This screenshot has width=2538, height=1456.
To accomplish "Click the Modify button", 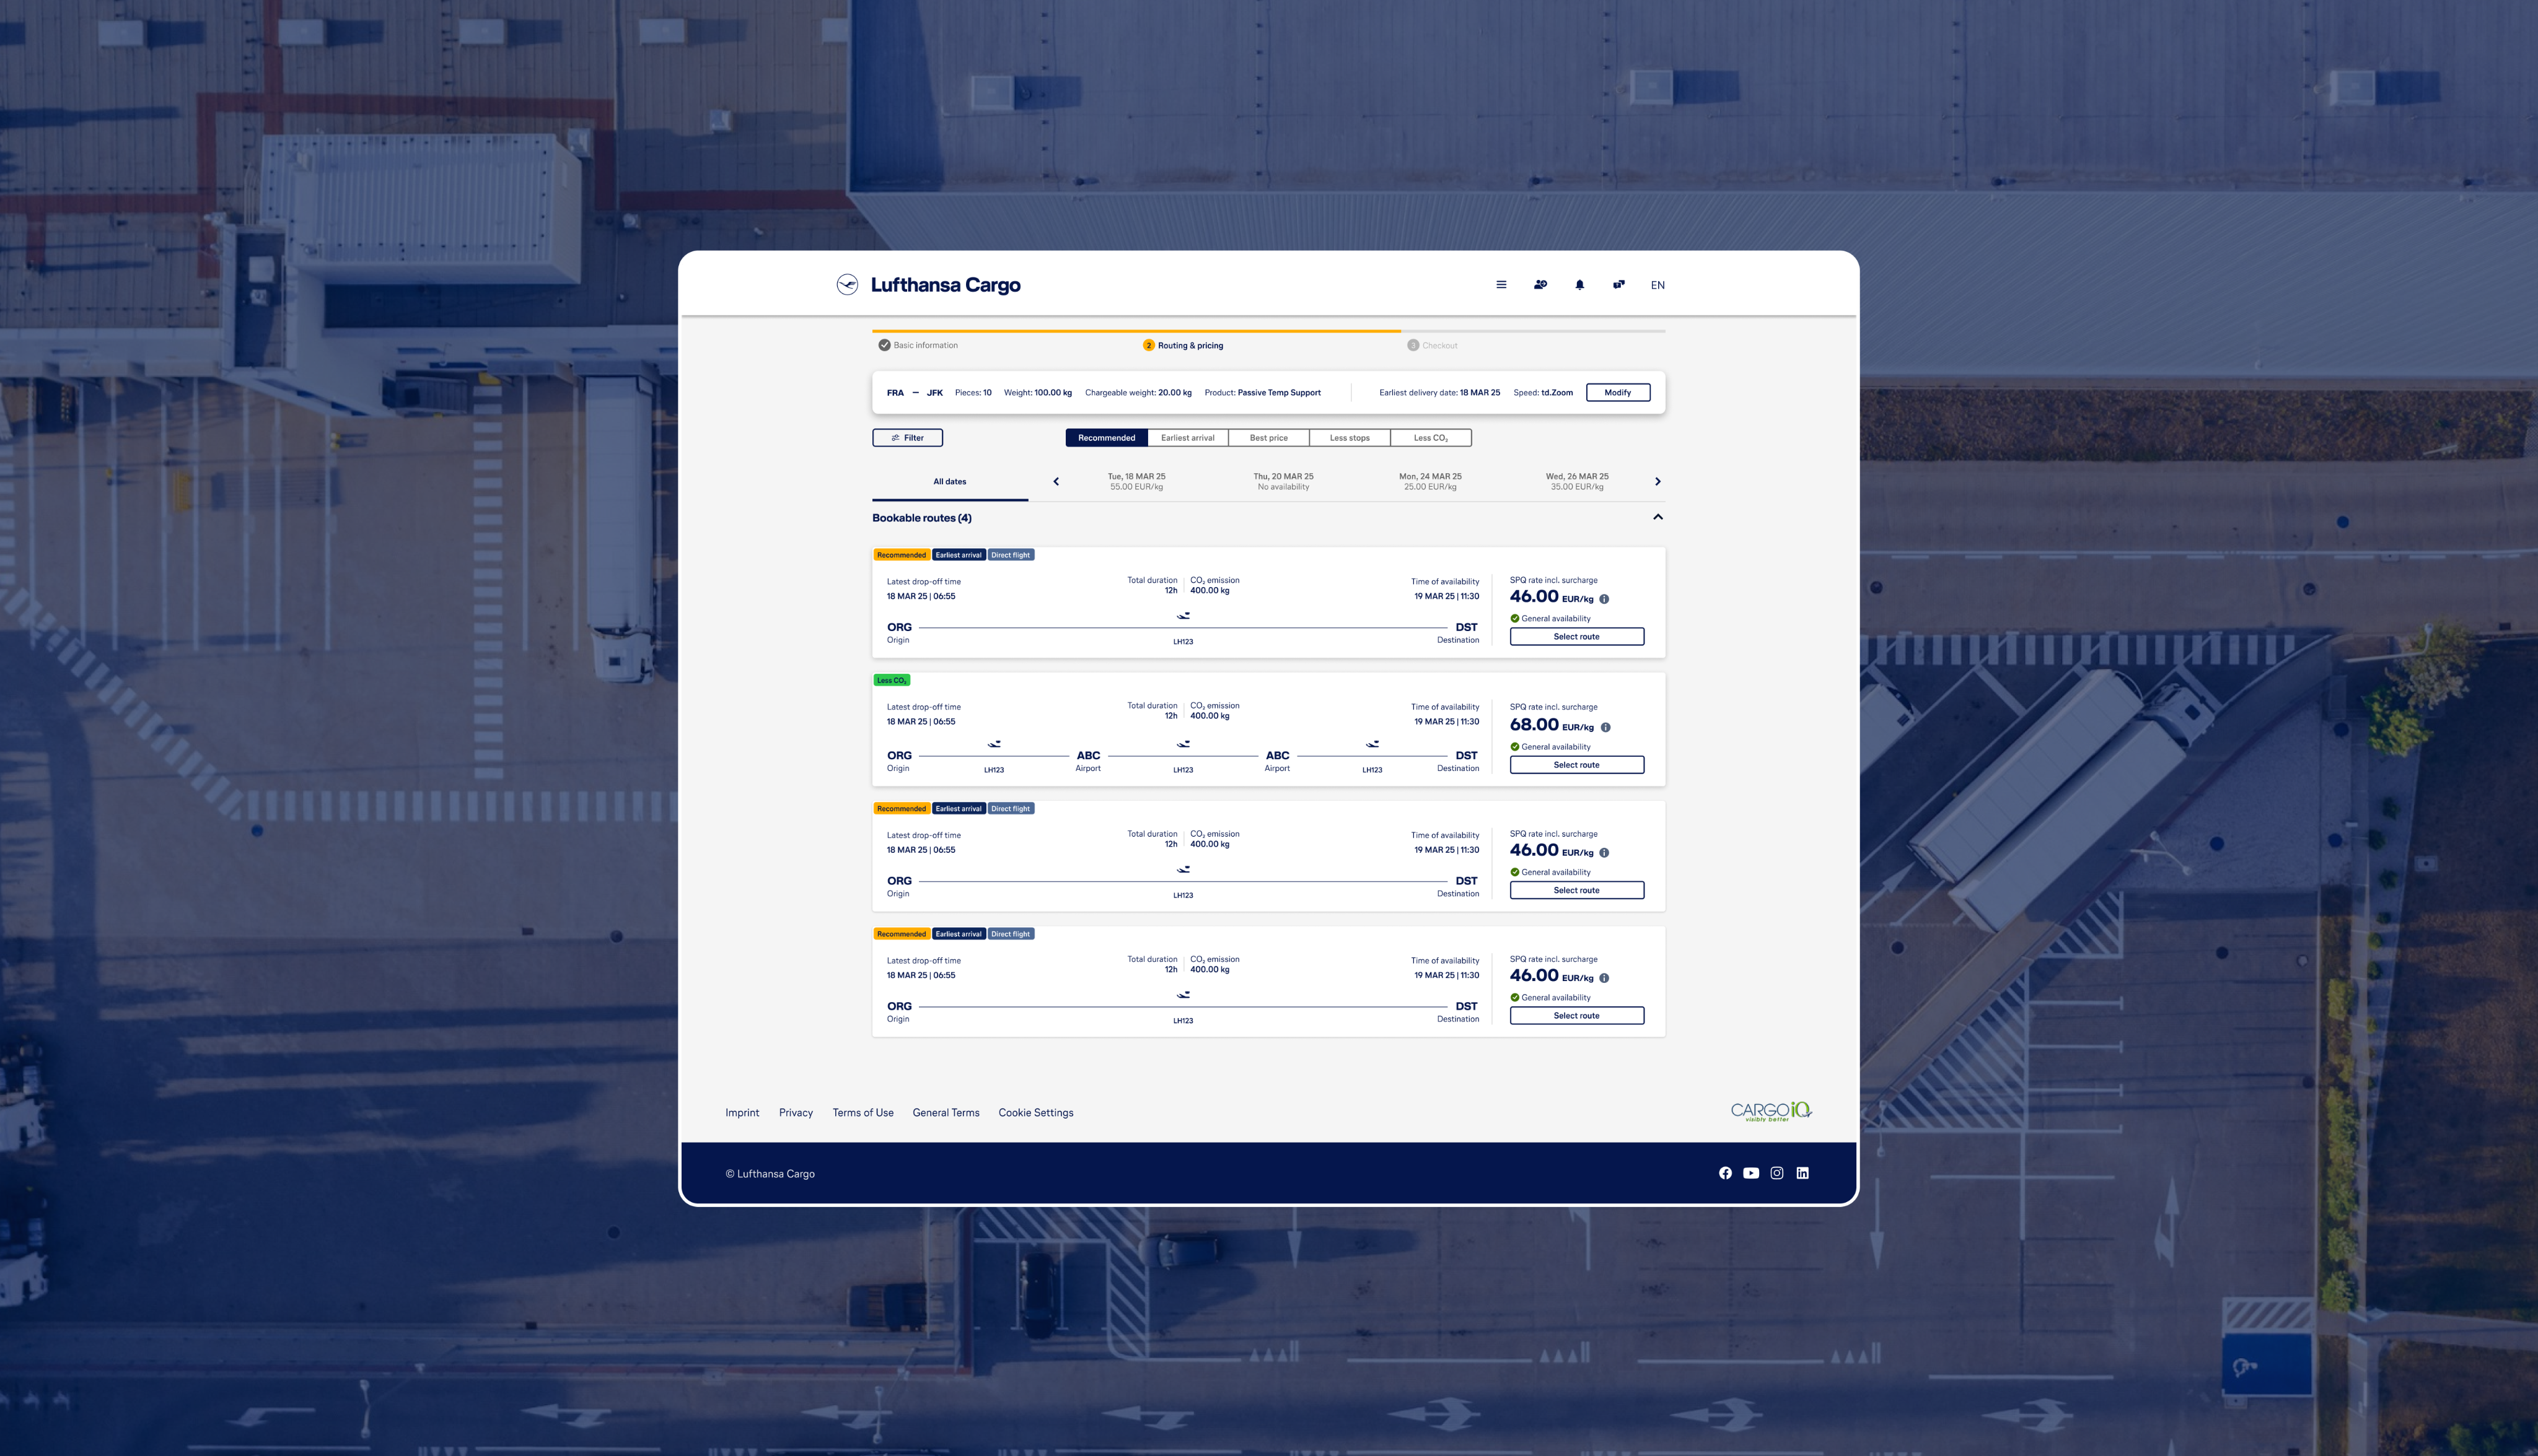I will [x=1618, y=393].
